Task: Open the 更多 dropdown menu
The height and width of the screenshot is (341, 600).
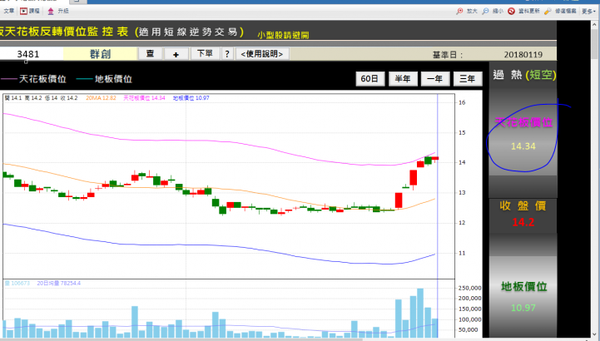Action: 588,11
